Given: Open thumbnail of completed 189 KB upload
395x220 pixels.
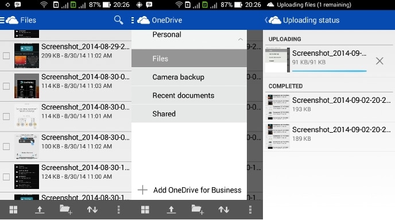Looking at the screenshot, I should [x=277, y=136].
